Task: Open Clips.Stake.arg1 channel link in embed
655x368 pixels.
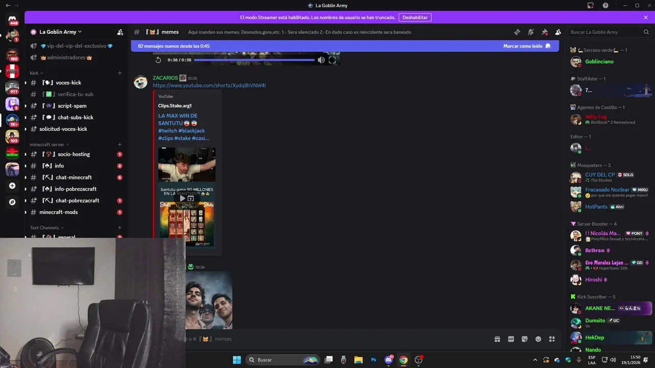Action: point(175,106)
